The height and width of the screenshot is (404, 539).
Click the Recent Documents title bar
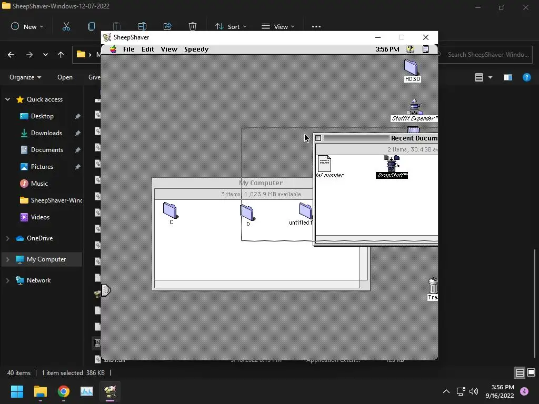pyautogui.click(x=376, y=138)
